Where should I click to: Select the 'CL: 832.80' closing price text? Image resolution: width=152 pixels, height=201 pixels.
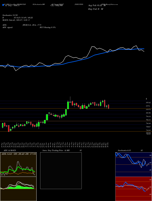(x=57, y=6)
